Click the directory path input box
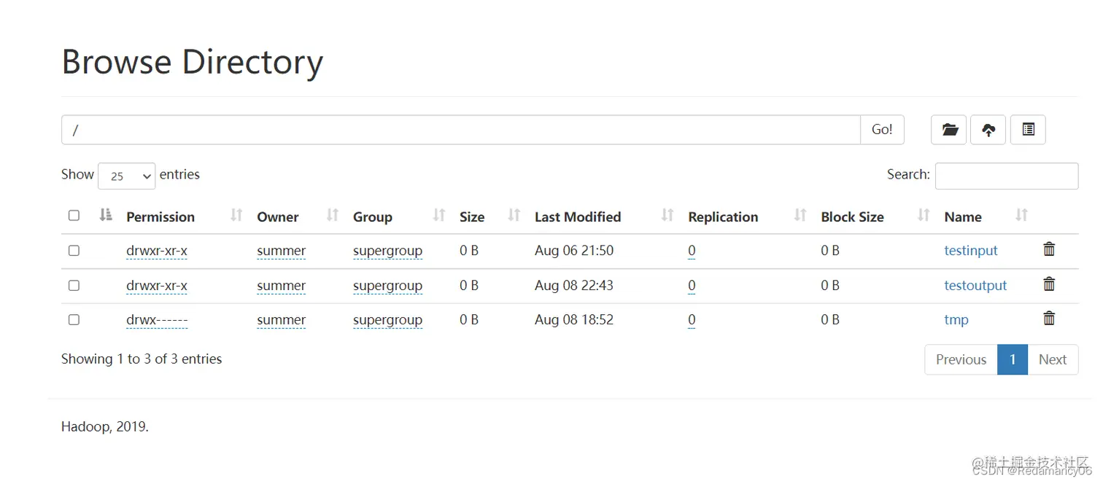 [x=461, y=130]
